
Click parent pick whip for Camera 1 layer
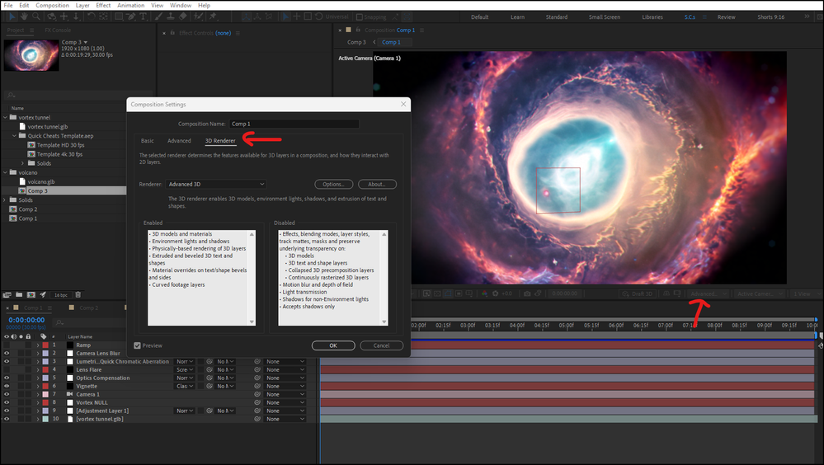[257, 394]
